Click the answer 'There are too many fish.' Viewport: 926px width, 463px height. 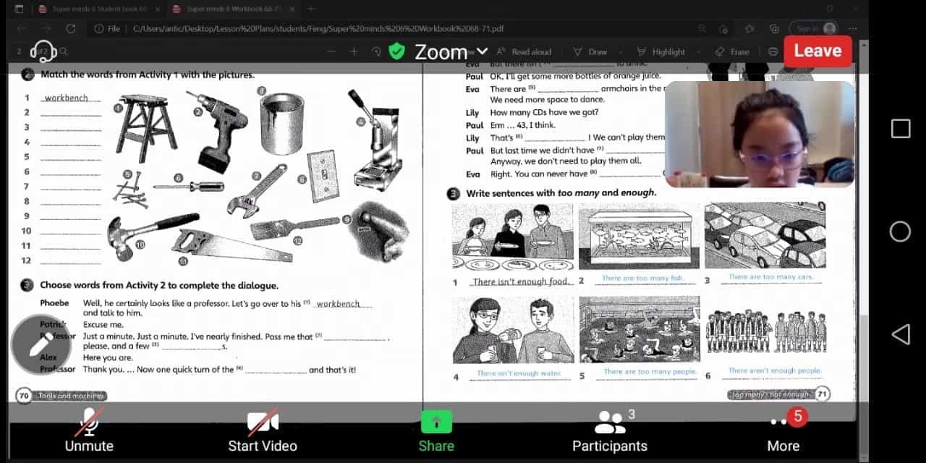[x=642, y=279]
